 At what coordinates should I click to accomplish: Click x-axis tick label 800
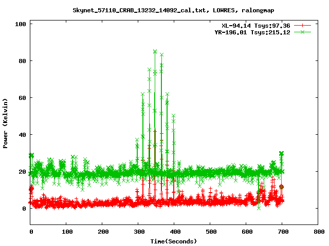(319, 232)
